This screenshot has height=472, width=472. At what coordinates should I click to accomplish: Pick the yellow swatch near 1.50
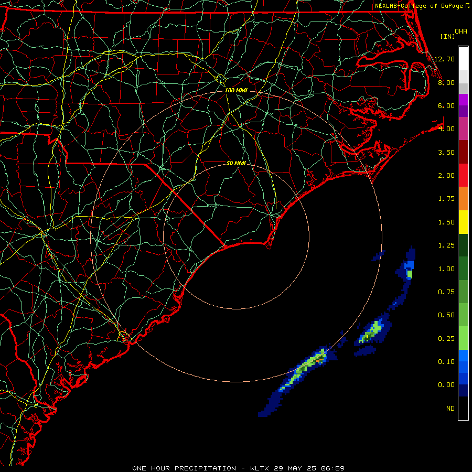pos(463,222)
